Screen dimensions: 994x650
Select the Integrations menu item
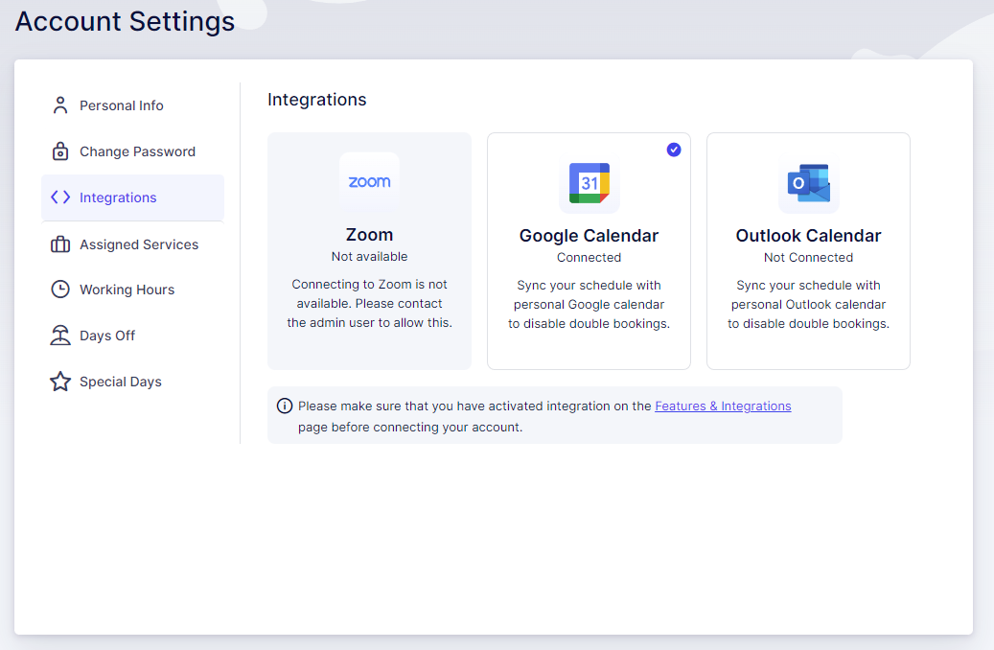[132, 197]
